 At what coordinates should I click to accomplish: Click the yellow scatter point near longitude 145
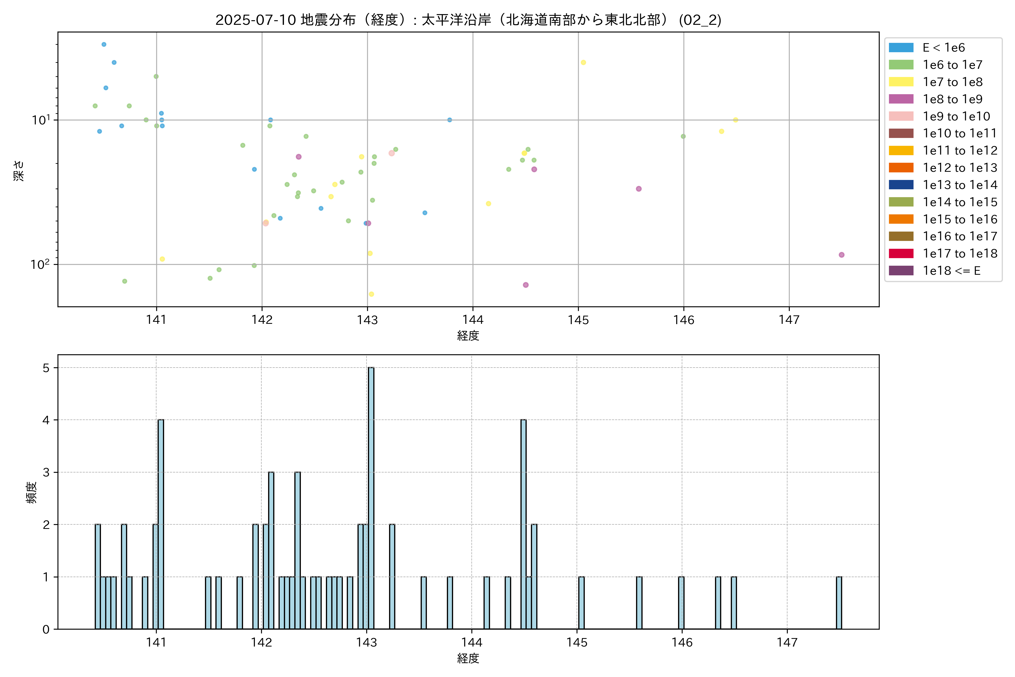pyautogui.click(x=583, y=63)
